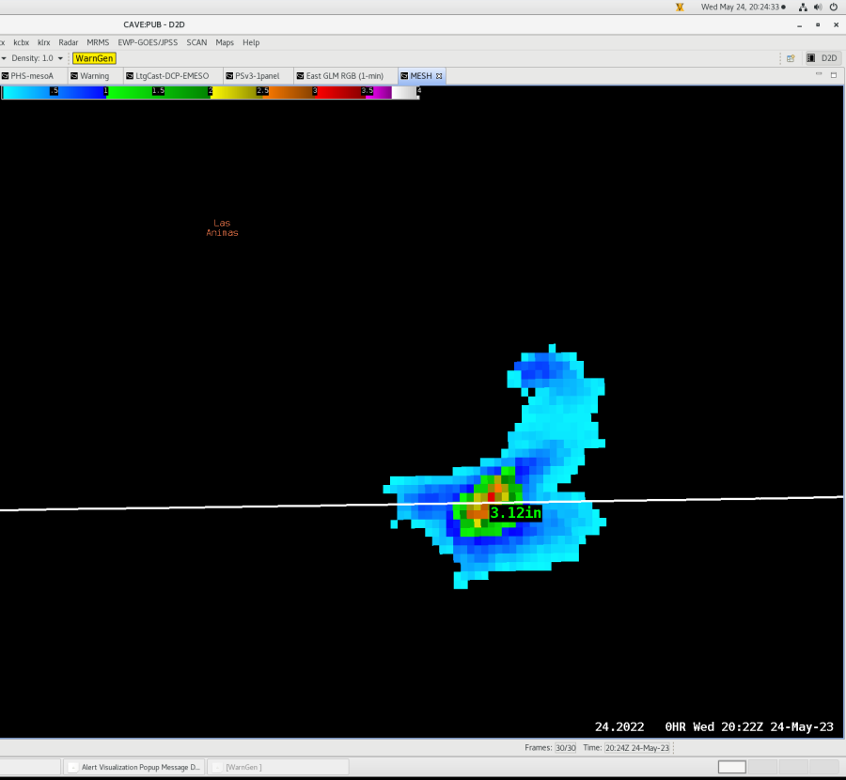Click the D2D perspective button
Image resolution: width=846 pixels, height=780 pixels.
point(823,58)
